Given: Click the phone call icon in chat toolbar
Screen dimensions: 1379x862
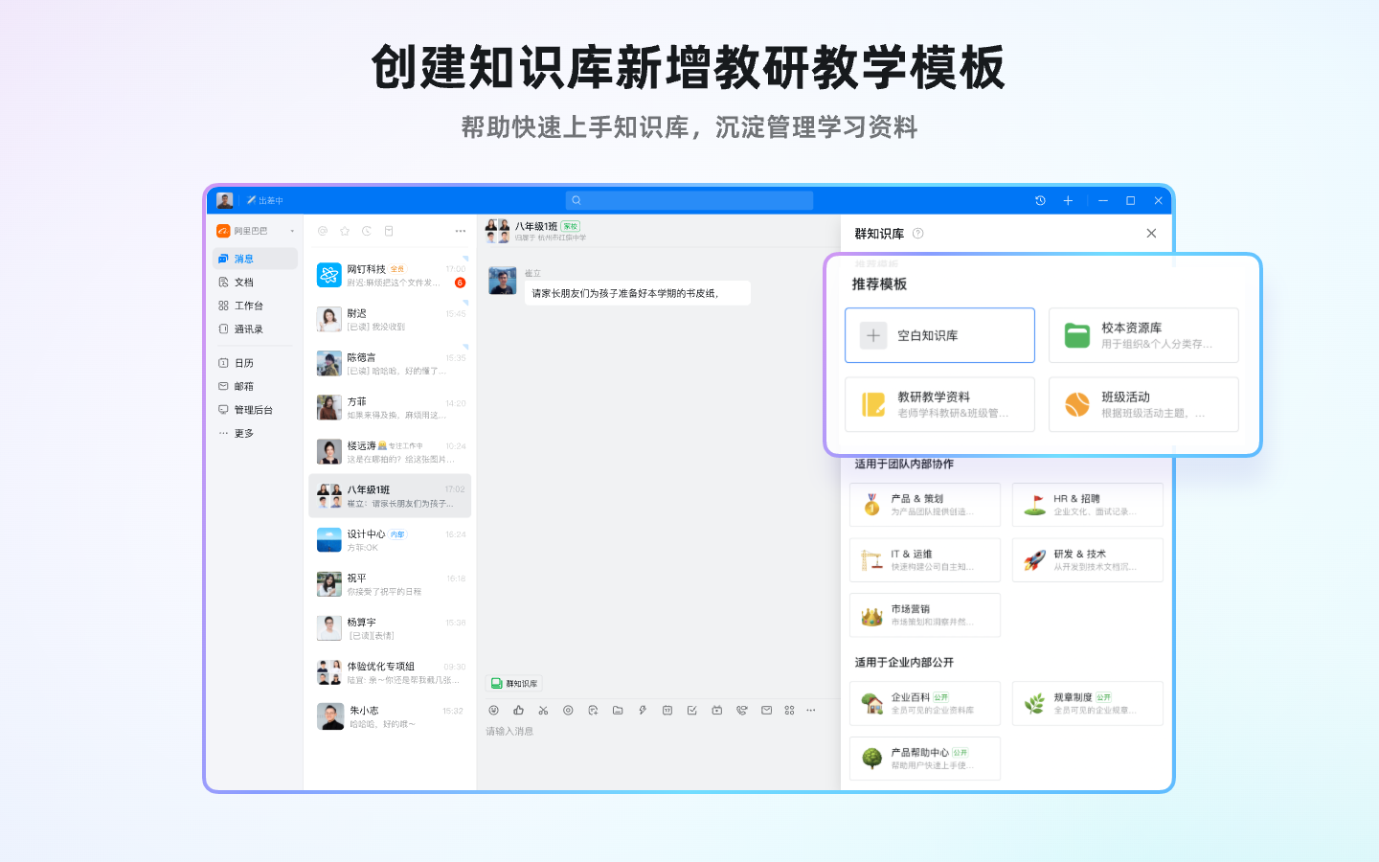Looking at the screenshot, I should 741,710.
